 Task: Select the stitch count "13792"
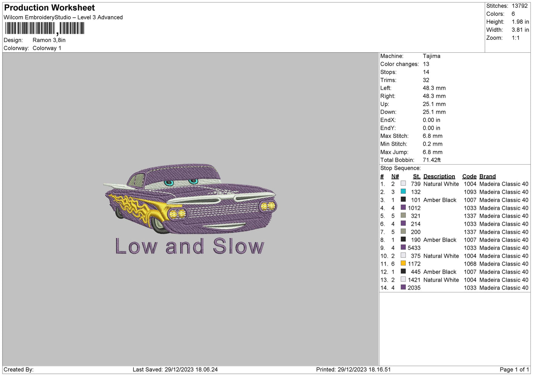pos(520,6)
